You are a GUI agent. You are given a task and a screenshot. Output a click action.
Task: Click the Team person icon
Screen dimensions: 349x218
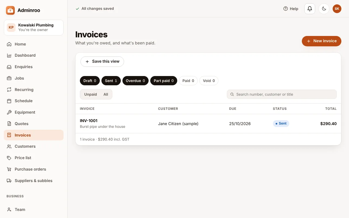tap(9, 210)
